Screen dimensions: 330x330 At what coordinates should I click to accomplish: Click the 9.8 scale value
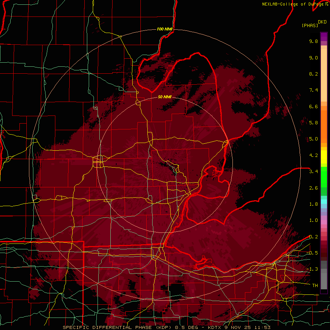click(313, 41)
